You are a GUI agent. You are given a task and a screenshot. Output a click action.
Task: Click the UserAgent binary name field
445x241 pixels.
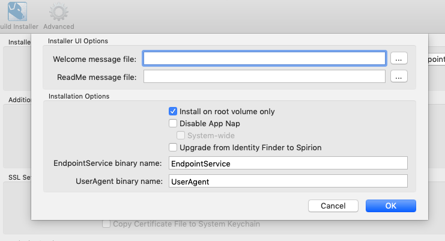(288, 180)
